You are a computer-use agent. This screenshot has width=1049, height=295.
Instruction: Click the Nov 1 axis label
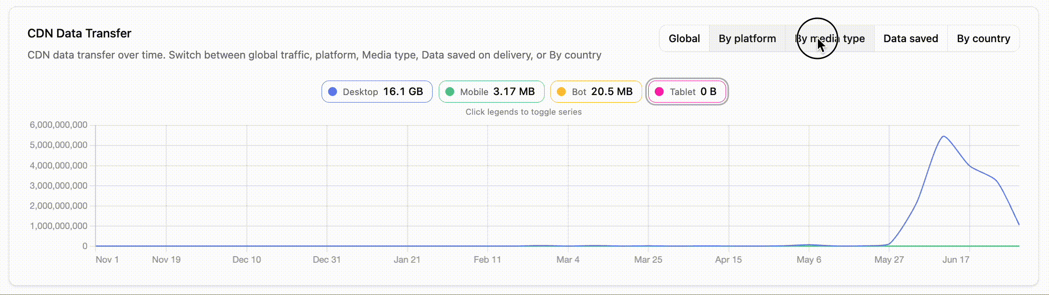coord(107,259)
